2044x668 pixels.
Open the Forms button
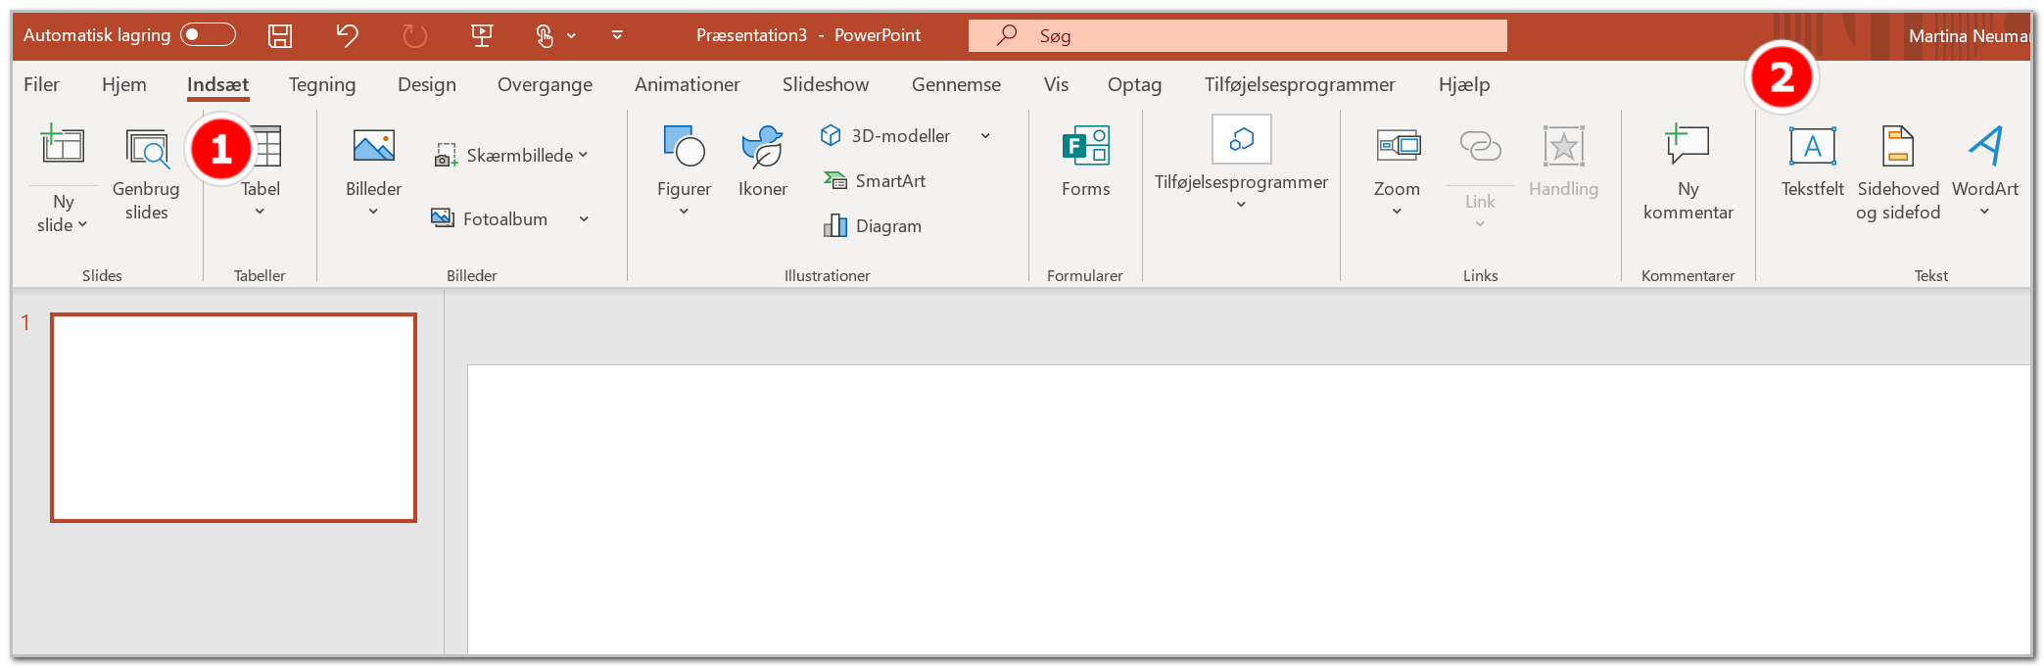(x=1085, y=162)
